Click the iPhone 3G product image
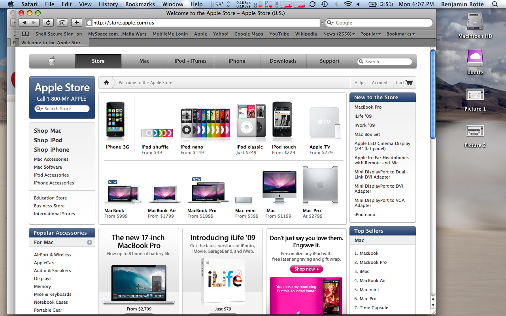The image size is (506, 316). tap(115, 120)
